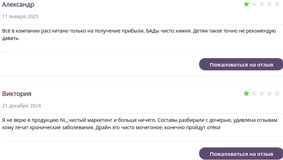283x160 pixels.
Task: Report Александр's review with Пожаловаться на отзыв
Action: pos(241,65)
